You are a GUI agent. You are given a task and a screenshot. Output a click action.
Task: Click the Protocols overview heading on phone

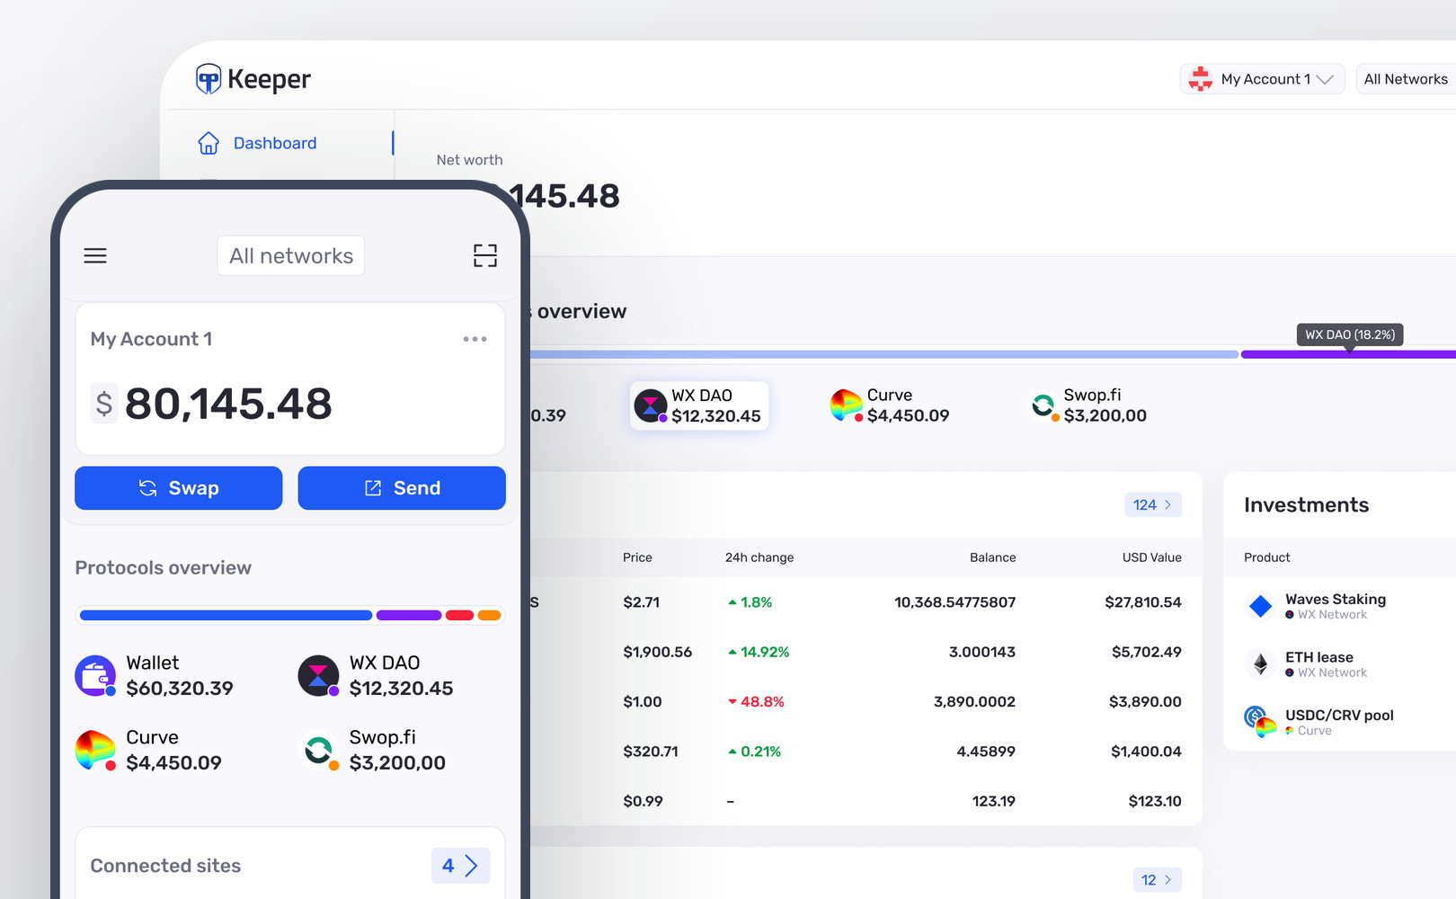[163, 568]
